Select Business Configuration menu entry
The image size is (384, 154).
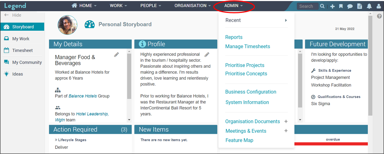(x=250, y=92)
